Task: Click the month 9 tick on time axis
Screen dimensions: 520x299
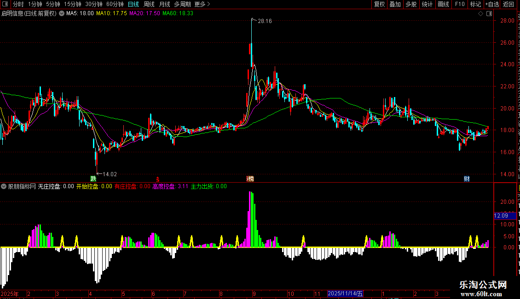Action: pos(254,293)
